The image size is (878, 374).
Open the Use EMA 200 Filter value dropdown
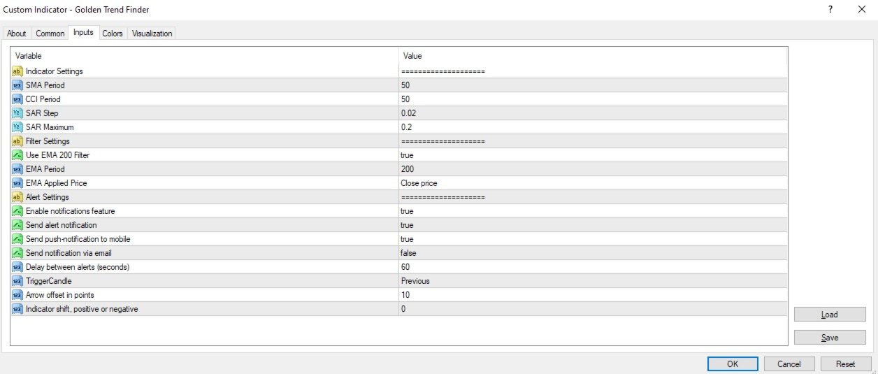point(593,155)
